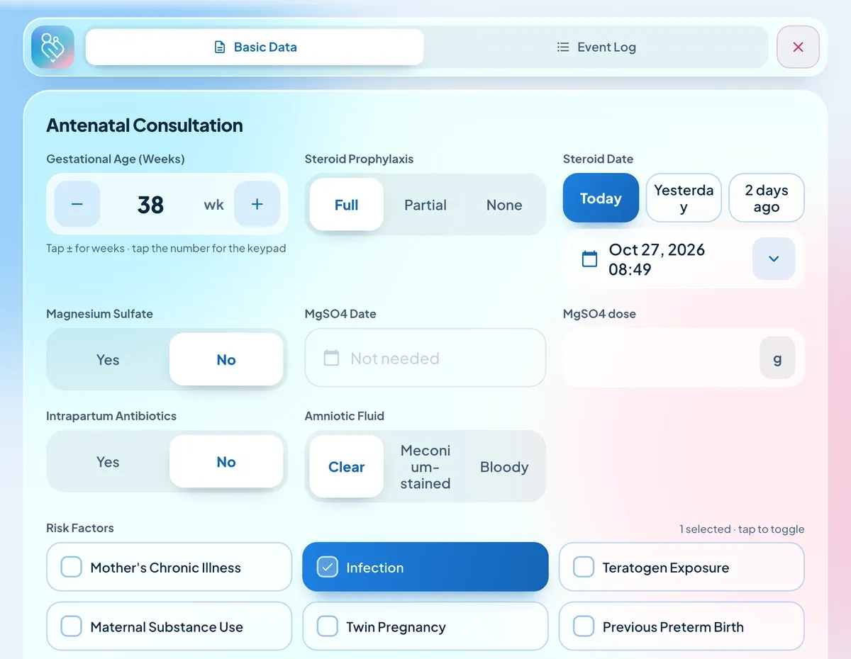Choose Today for steroid date
The width and height of the screenshot is (851, 659).
[x=601, y=198]
